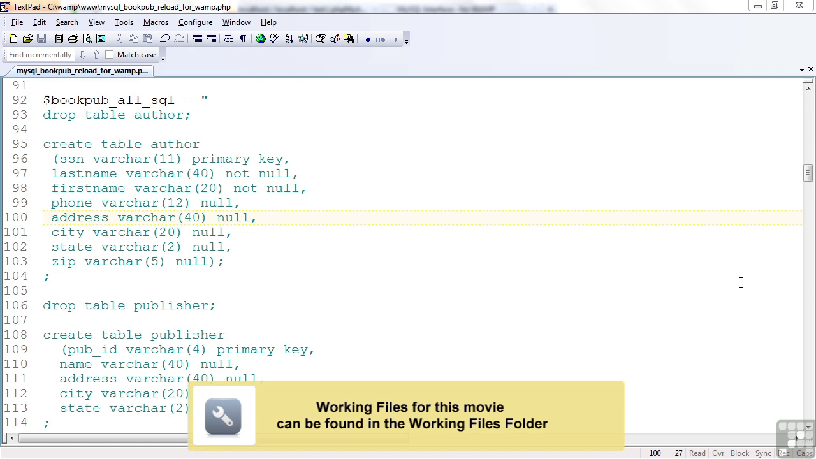The height and width of the screenshot is (459, 816).
Task: Click the pause macro recording icon
Action: [381, 40]
